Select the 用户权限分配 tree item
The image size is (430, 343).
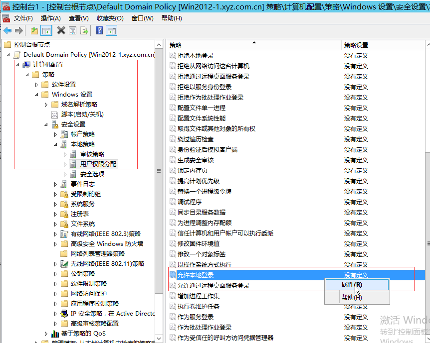(98, 164)
